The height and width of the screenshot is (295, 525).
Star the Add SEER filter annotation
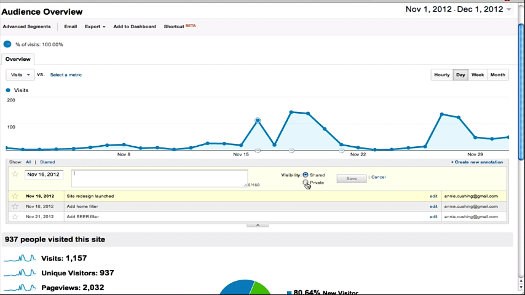[x=15, y=217]
